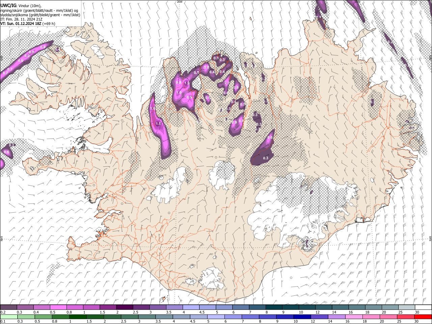Click upper scale lavender swatch at 4
Screen dimensions: 432x324
[191, 307]
